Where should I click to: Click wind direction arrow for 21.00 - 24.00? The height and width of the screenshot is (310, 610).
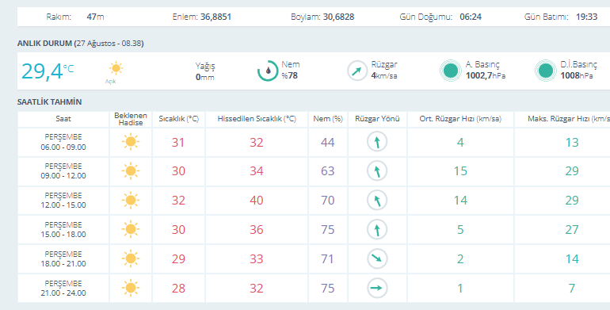pyautogui.click(x=377, y=288)
